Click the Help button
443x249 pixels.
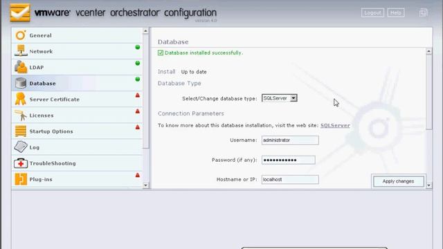(x=395, y=12)
